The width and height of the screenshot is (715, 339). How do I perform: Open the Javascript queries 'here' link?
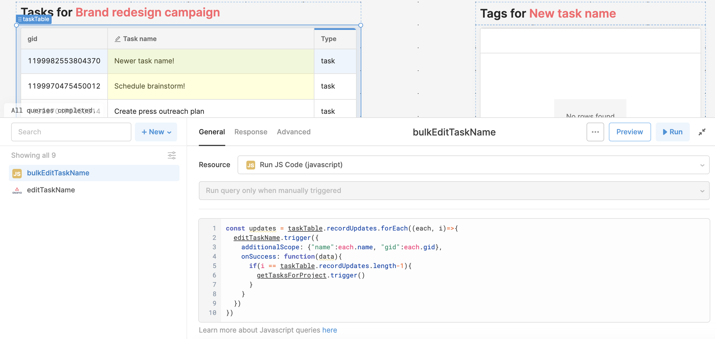pyautogui.click(x=329, y=330)
